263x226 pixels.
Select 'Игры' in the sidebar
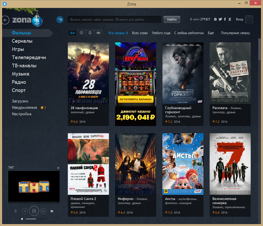tap(18, 49)
